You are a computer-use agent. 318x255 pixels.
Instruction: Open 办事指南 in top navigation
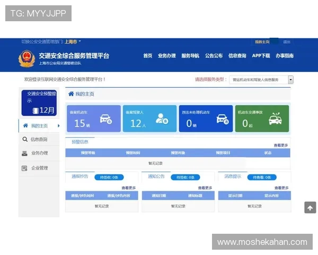click(285, 56)
